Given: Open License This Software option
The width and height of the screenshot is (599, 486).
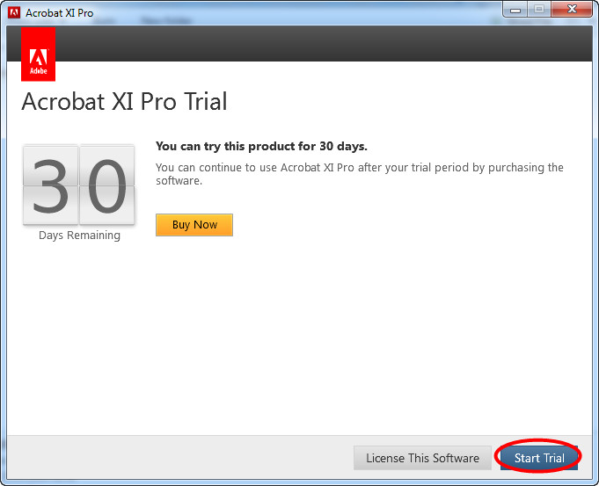Looking at the screenshot, I should pyautogui.click(x=422, y=457).
